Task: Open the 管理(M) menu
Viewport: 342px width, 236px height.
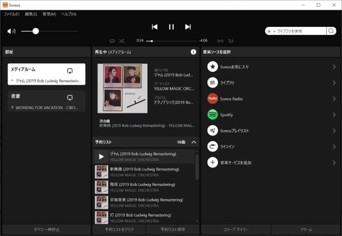Action: click(x=49, y=14)
